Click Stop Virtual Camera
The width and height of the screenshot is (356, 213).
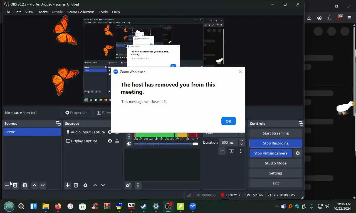click(x=271, y=153)
